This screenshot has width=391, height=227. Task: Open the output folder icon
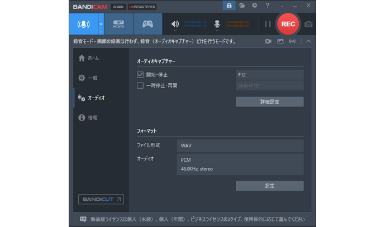(242, 6)
